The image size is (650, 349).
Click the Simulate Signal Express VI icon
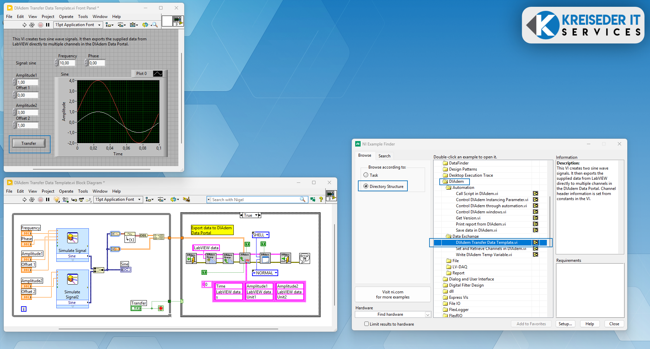click(x=72, y=238)
